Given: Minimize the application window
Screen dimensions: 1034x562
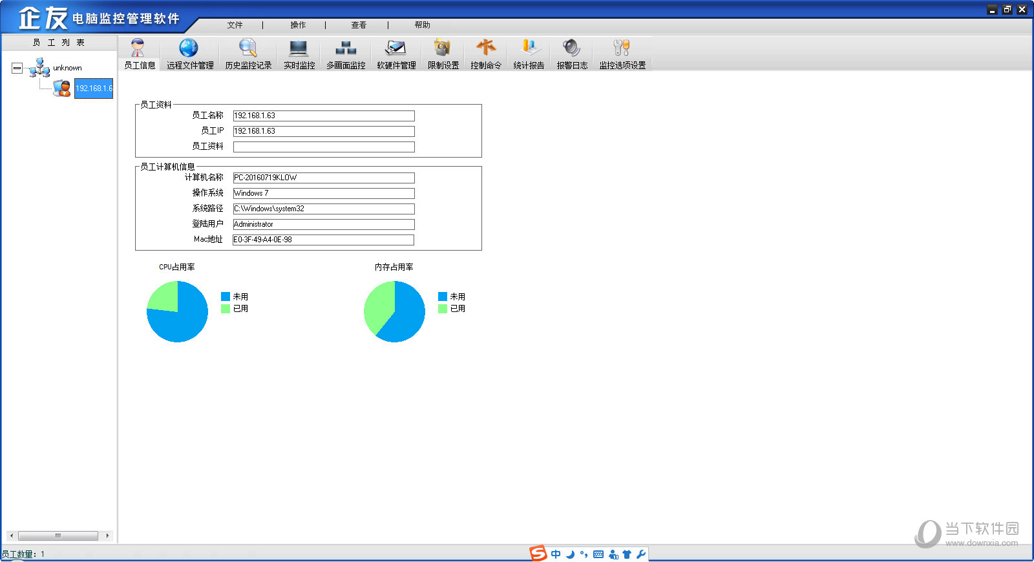Looking at the screenshot, I should tap(993, 10).
